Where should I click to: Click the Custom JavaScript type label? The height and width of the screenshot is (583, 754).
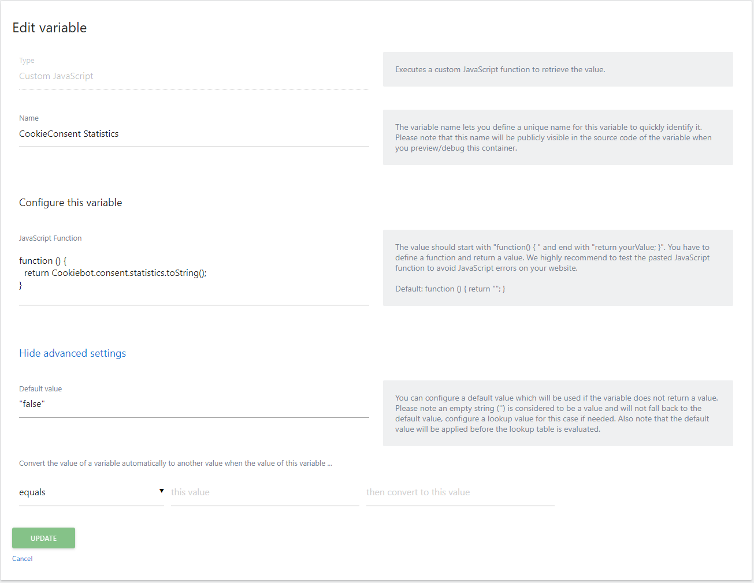56,76
